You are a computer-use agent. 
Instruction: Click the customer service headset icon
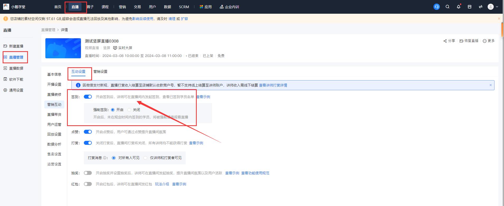pos(436,7)
